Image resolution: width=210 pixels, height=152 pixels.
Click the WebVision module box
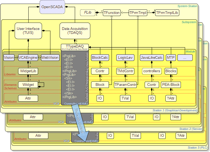(50, 57)
